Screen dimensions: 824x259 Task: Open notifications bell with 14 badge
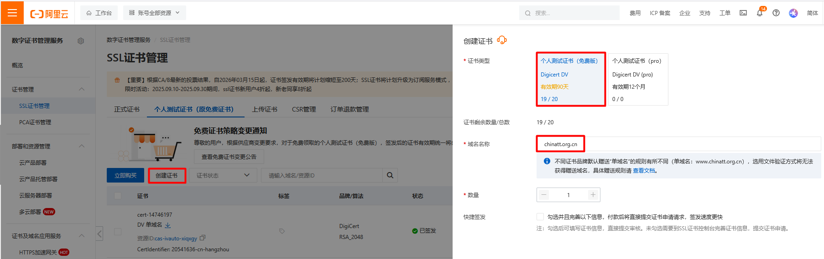tap(760, 13)
